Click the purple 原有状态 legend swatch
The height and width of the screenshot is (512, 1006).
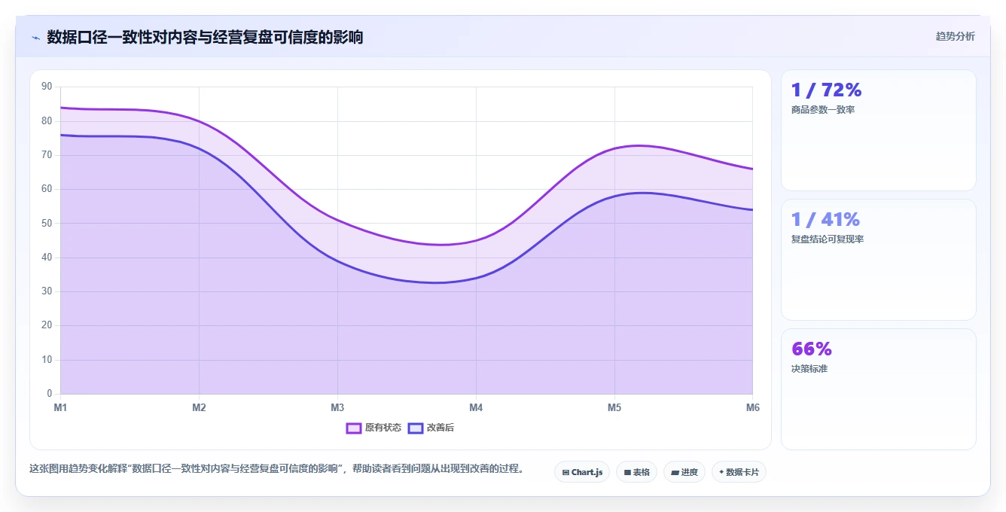(x=354, y=428)
